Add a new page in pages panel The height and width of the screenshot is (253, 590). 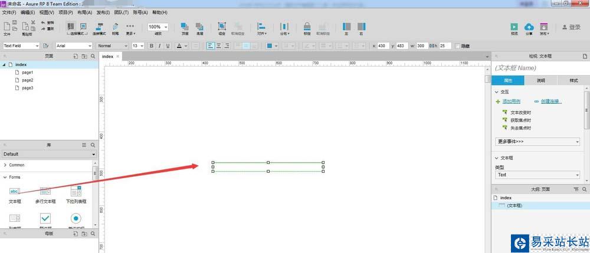[x=76, y=56]
